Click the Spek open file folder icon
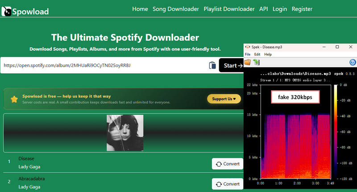 point(248,62)
